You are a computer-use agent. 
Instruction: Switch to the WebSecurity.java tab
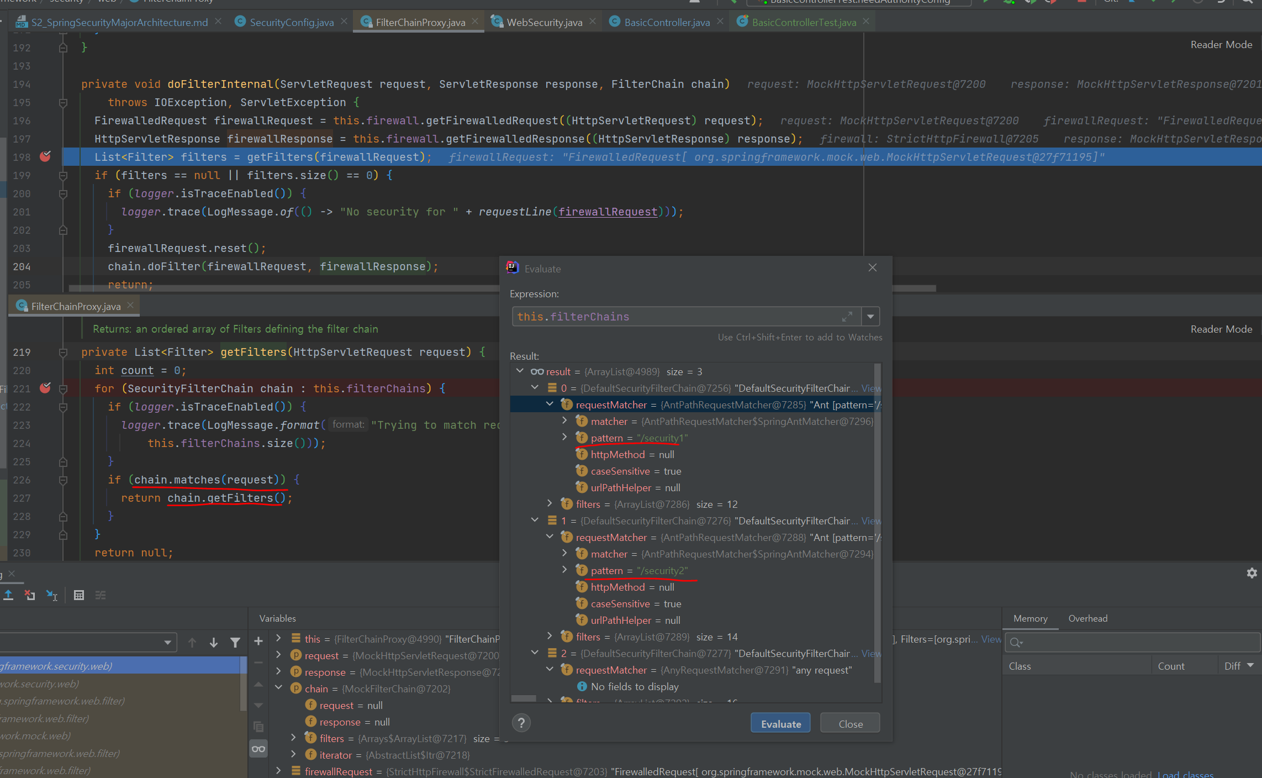(544, 22)
